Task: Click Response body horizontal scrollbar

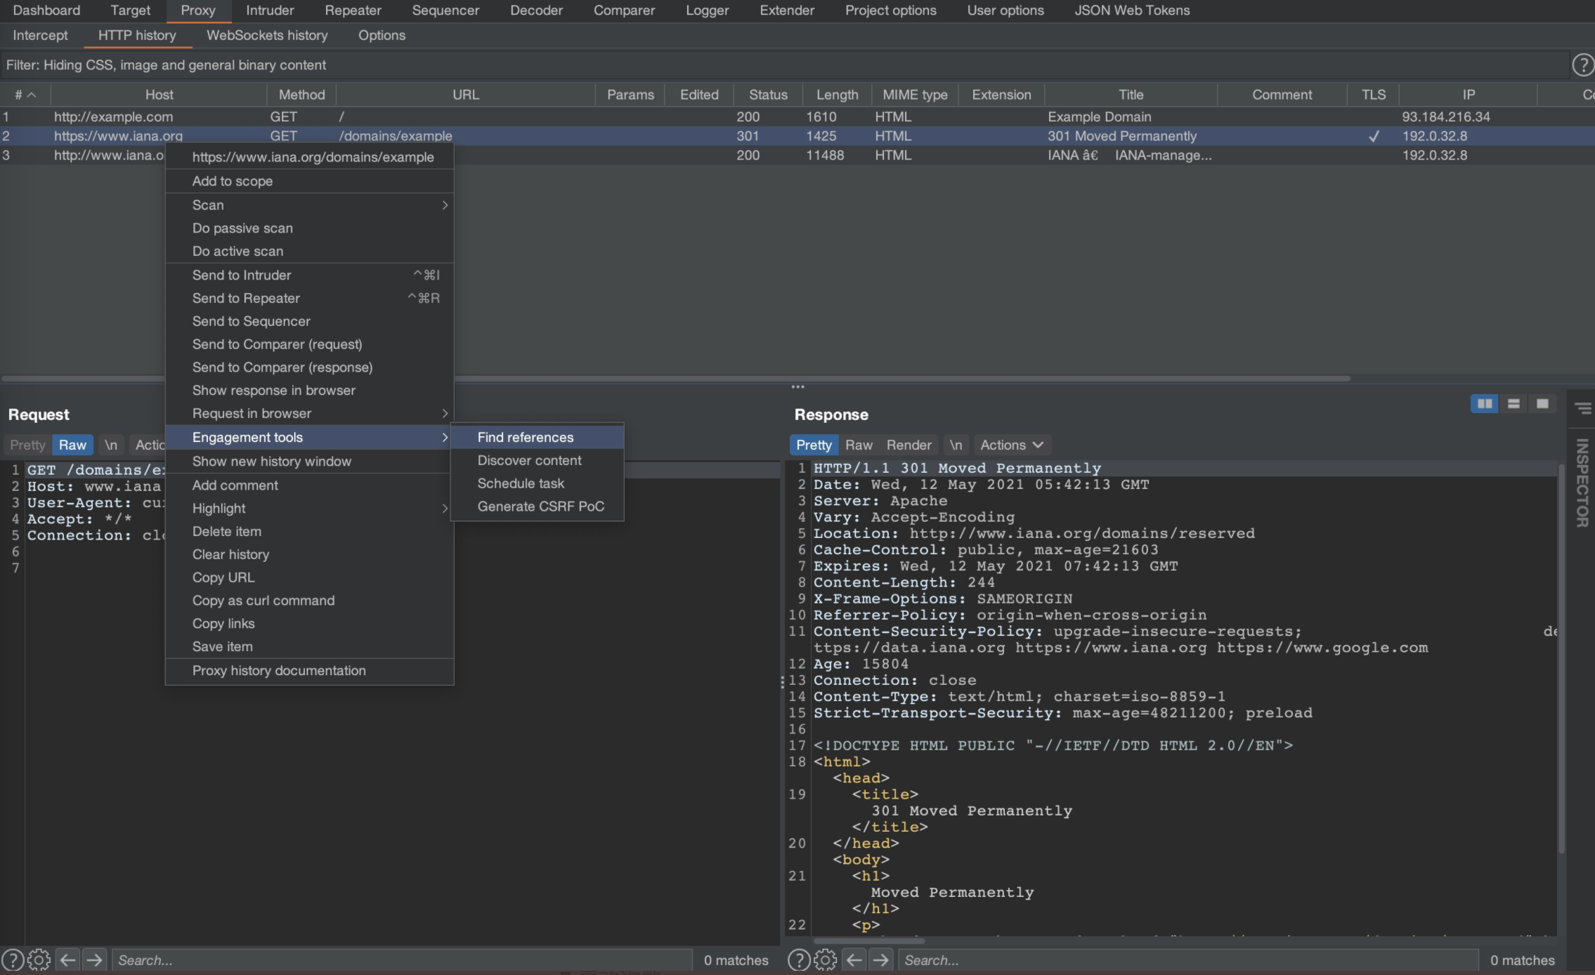Action: 869,940
